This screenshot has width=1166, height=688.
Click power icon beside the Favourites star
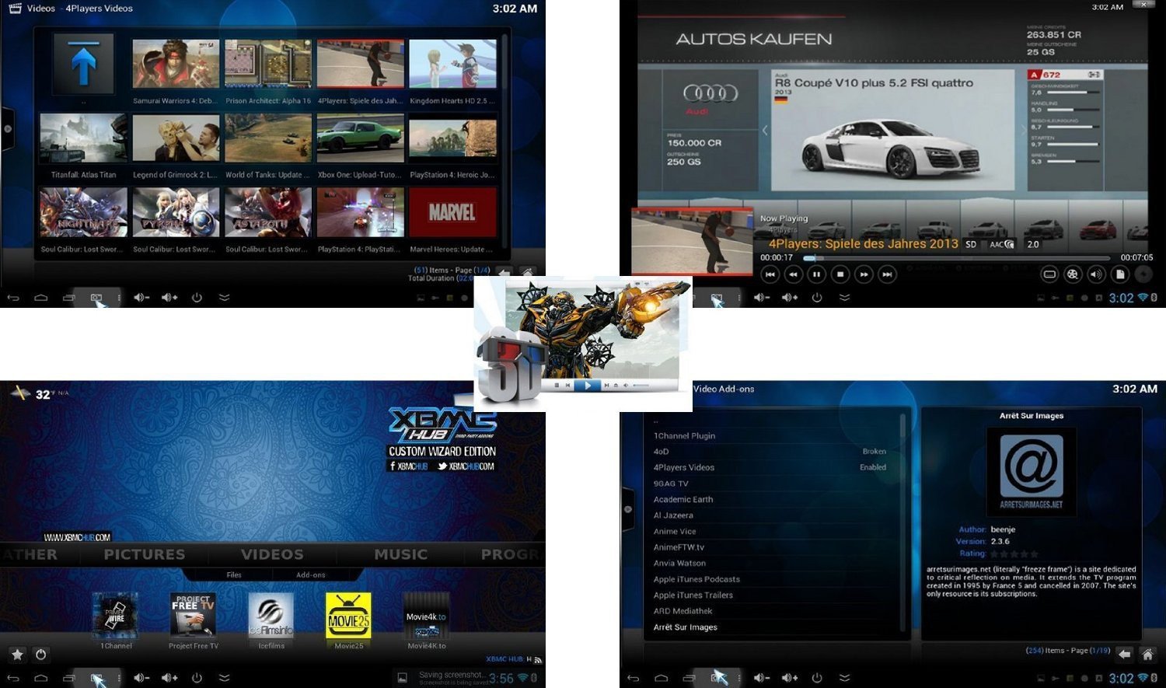point(41,655)
